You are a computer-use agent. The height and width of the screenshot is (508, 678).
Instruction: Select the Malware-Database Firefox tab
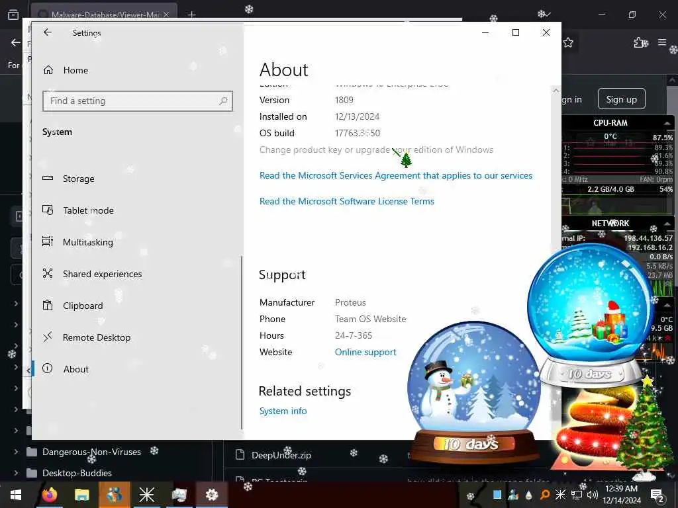click(x=104, y=15)
